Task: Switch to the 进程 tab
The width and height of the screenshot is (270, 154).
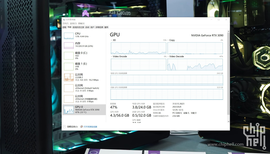Action: click(64, 27)
